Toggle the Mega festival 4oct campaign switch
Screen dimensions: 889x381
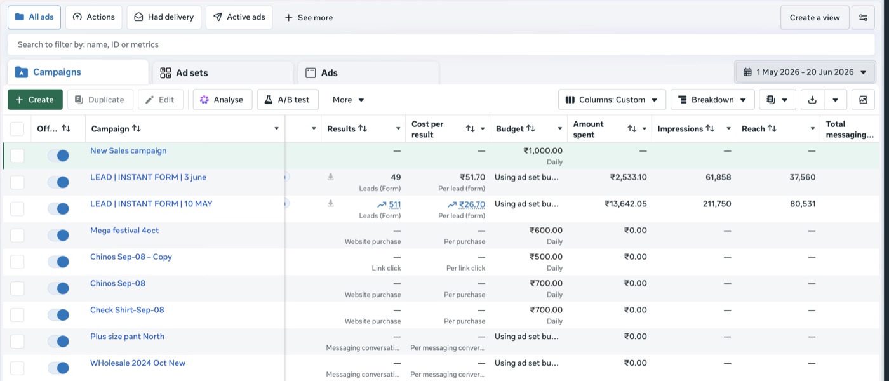pyautogui.click(x=58, y=235)
